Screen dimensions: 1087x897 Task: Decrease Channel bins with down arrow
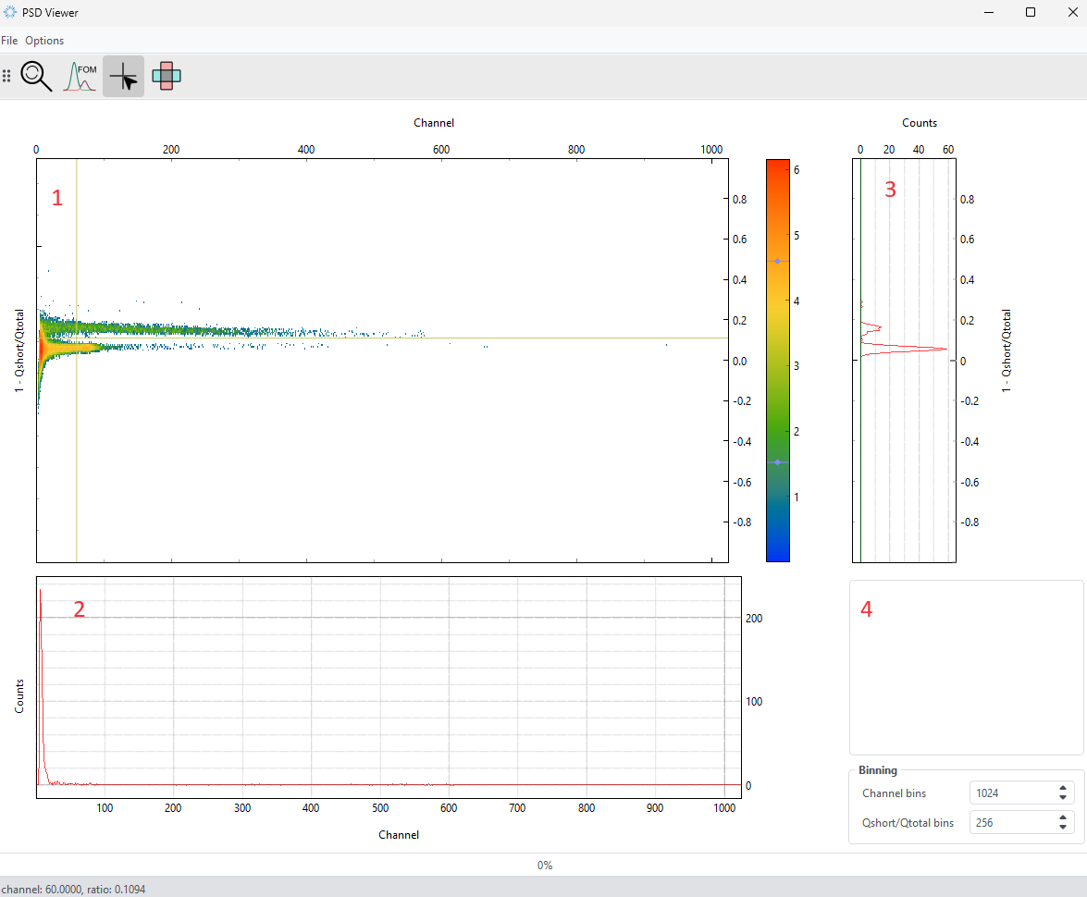tap(1063, 798)
